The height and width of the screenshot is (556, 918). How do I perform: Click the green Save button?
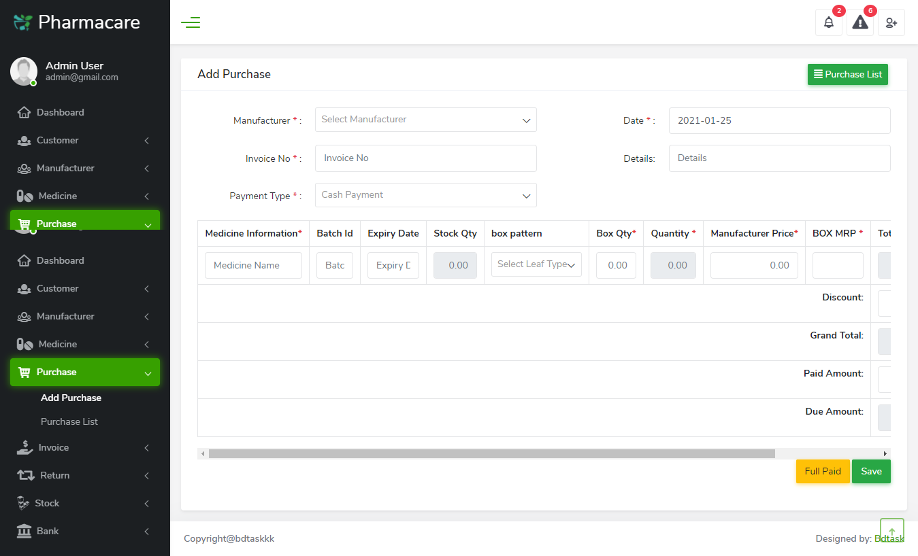[871, 471]
